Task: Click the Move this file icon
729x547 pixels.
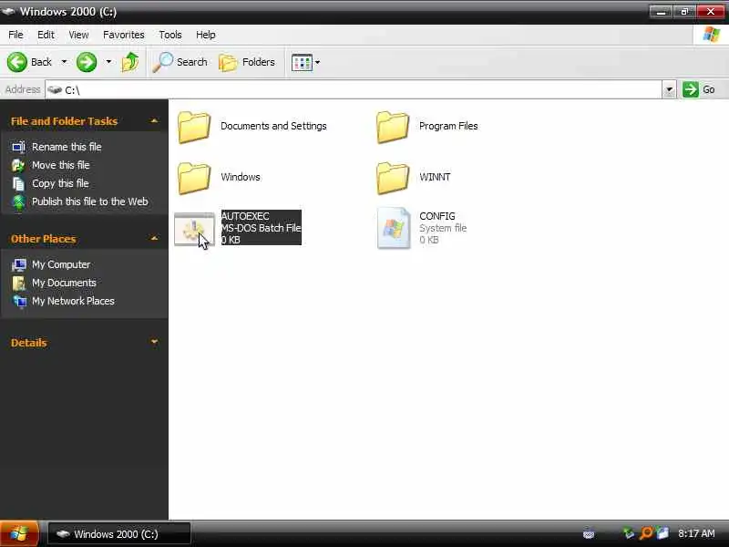Action: 18,165
